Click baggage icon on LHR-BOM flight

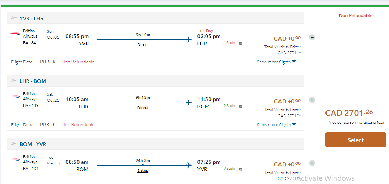pyautogui.click(x=241, y=106)
